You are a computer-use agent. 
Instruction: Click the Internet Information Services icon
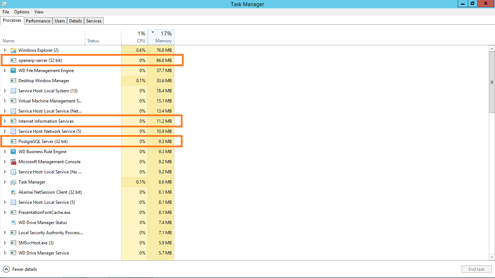13,121
